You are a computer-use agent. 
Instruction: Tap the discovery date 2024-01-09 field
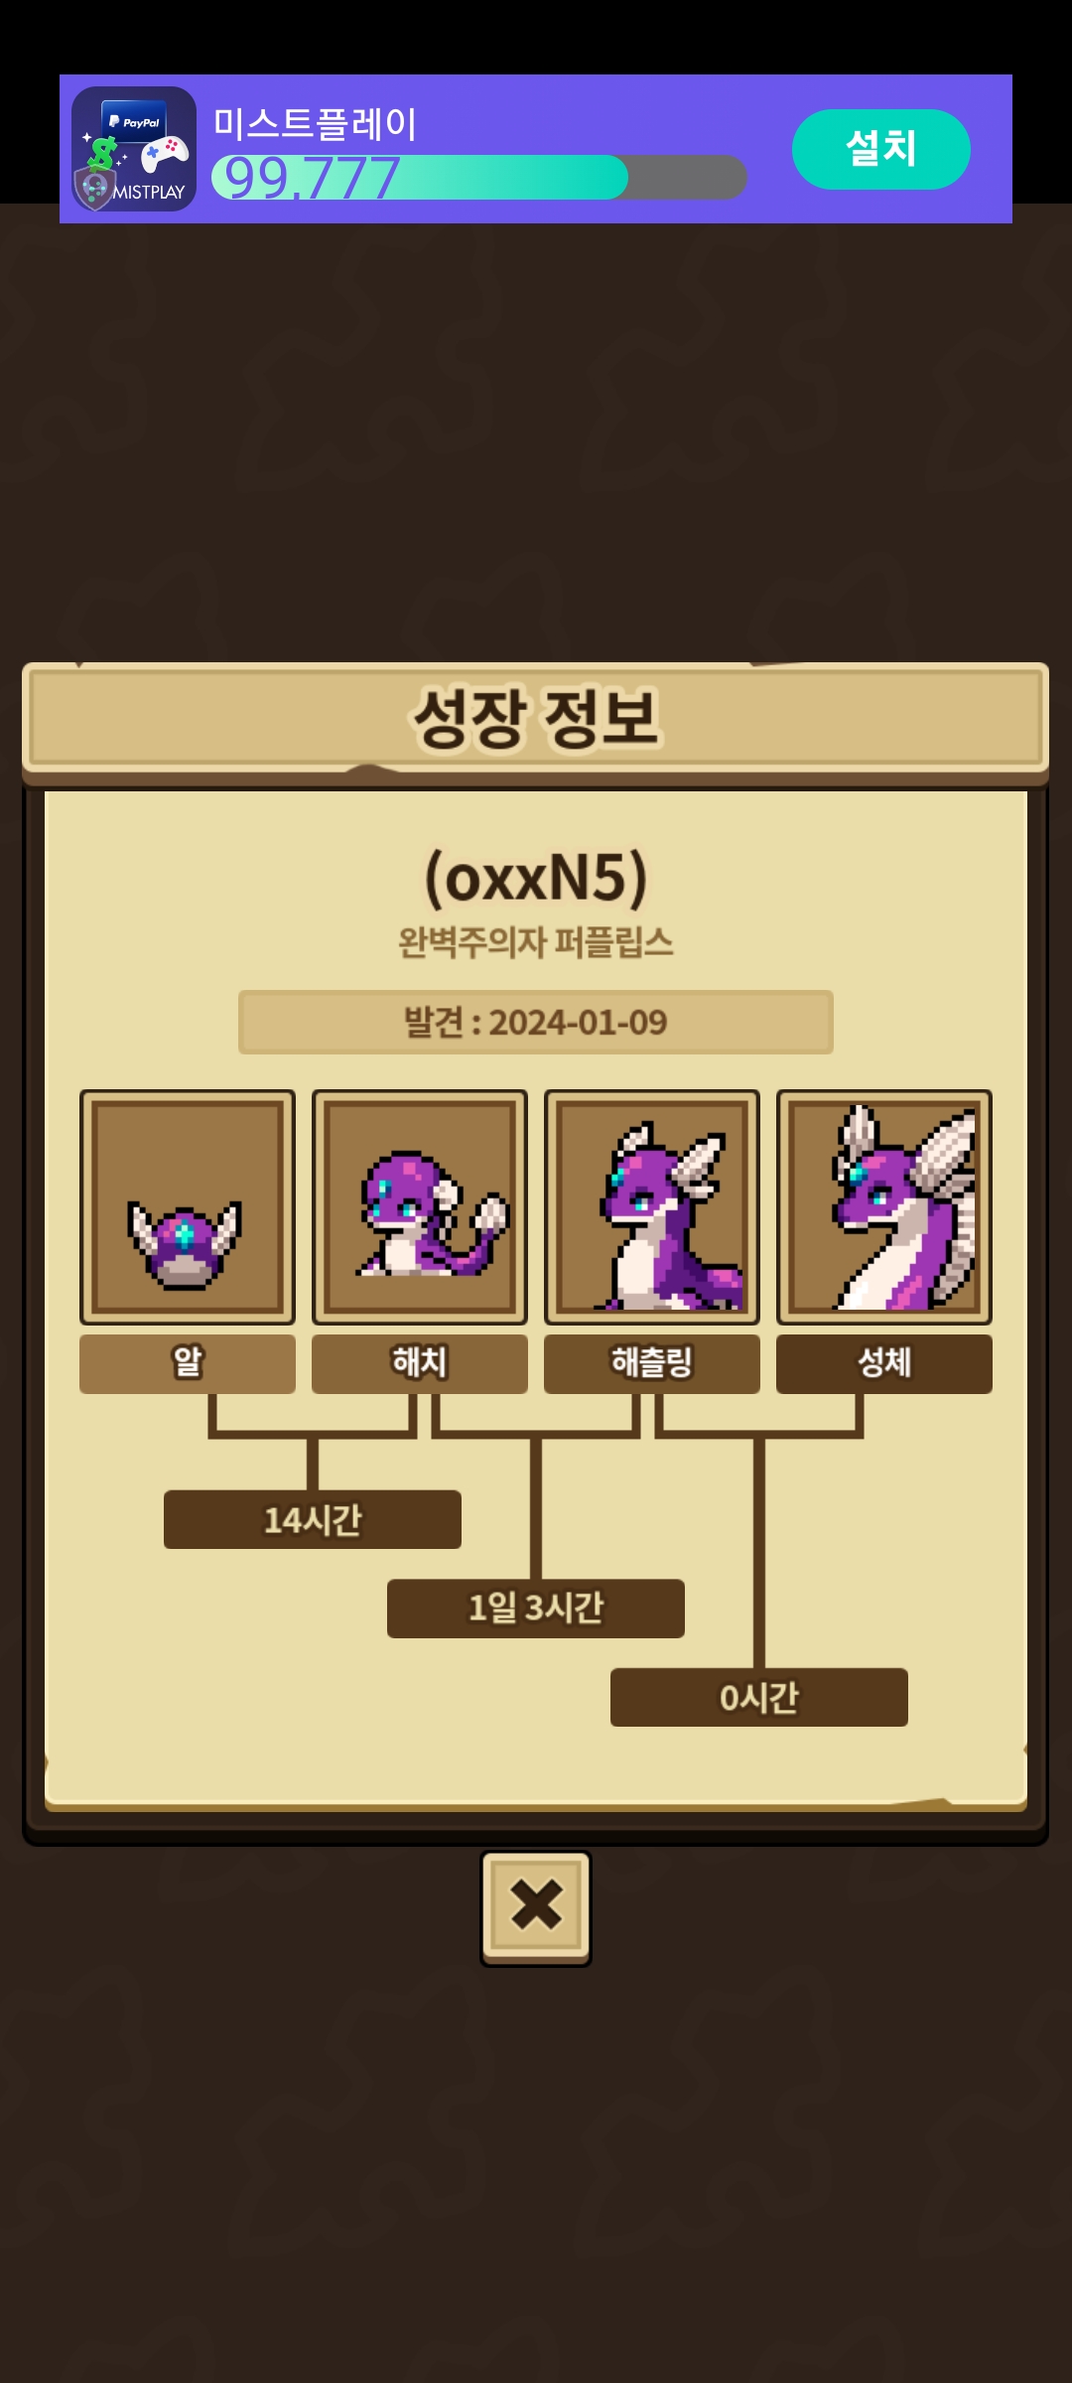point(536,1022)
